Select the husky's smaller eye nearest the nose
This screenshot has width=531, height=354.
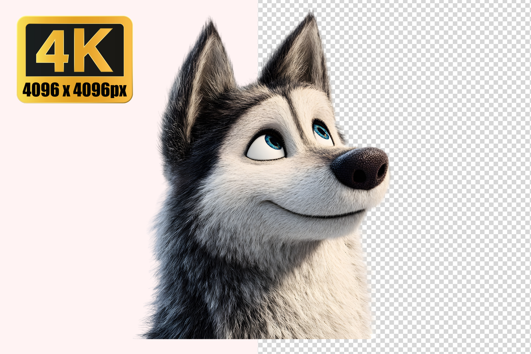(x=322, y=131)
